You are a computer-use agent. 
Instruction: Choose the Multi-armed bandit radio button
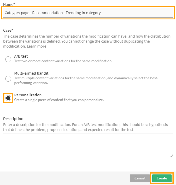[x=8, y=78]
